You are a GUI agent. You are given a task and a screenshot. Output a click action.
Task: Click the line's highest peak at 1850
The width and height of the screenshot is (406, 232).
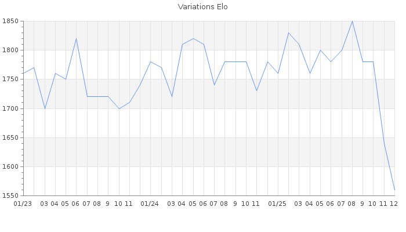(352, 21)
